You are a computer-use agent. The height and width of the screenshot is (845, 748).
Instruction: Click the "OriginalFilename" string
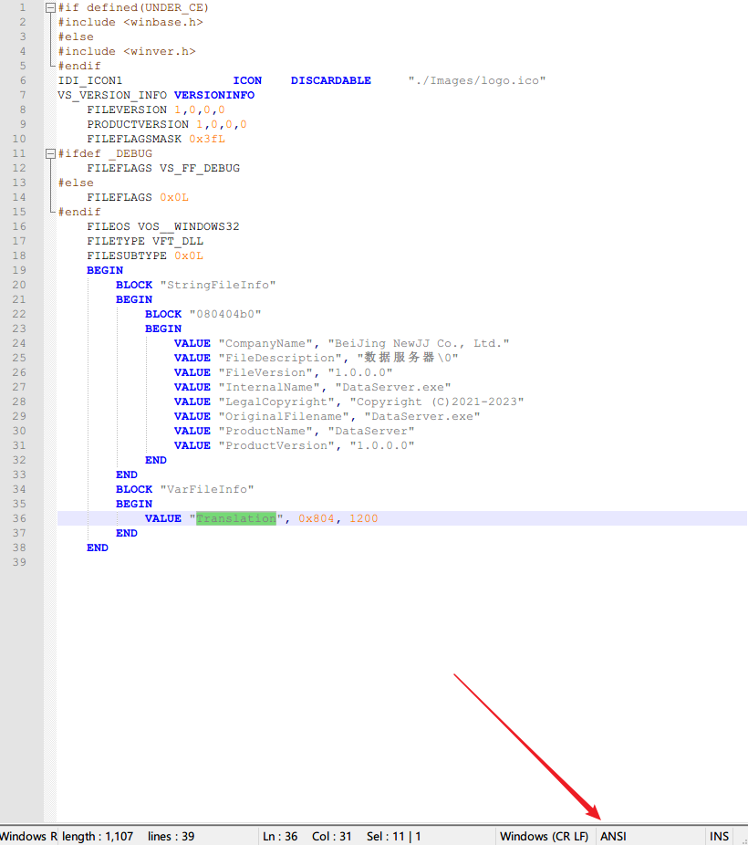tap(284, 416)
